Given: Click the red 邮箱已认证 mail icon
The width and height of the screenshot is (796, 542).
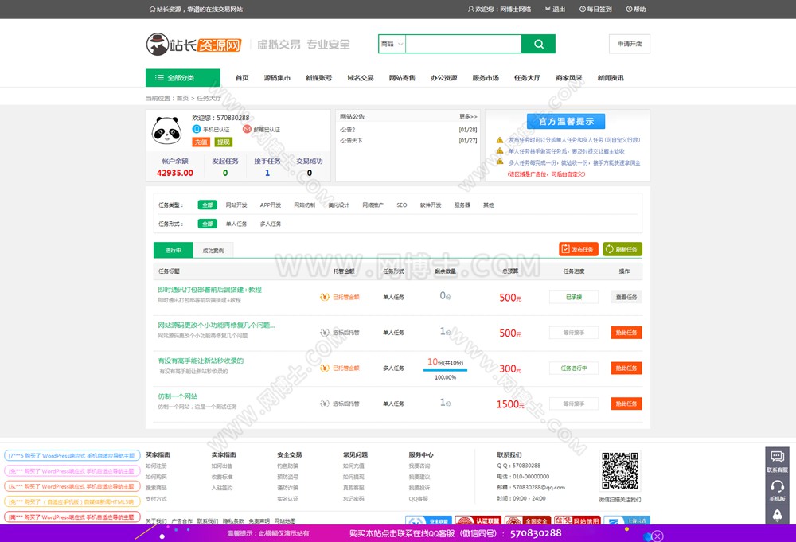Looking at the screenshot, I should [x=247, y=129].
